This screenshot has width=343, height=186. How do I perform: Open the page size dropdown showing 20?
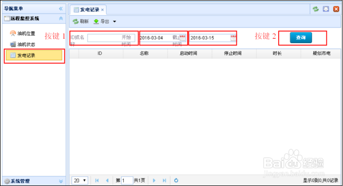[80, 180]
